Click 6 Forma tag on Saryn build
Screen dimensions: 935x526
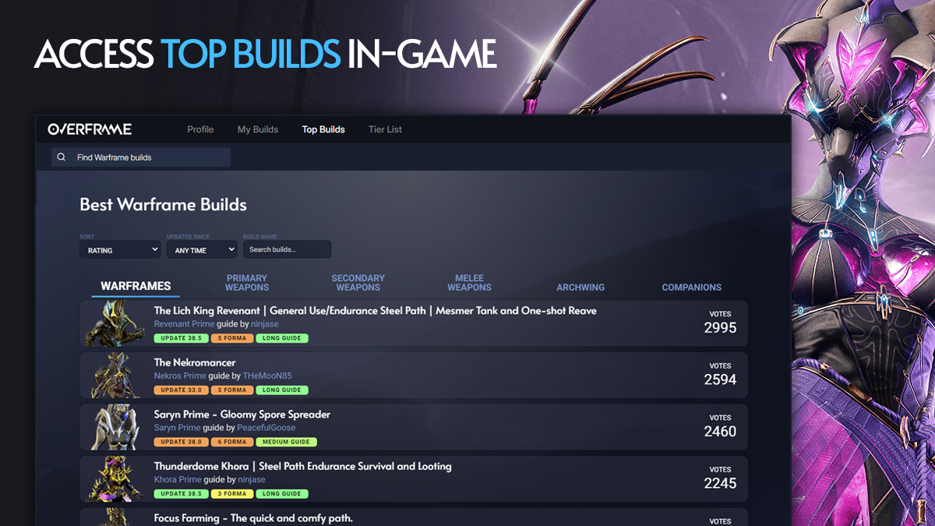coord(231,442)
